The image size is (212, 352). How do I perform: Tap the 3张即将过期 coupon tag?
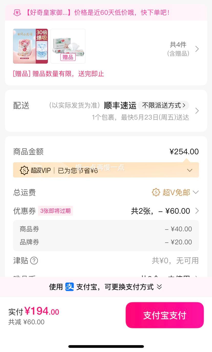coord(55,211)
